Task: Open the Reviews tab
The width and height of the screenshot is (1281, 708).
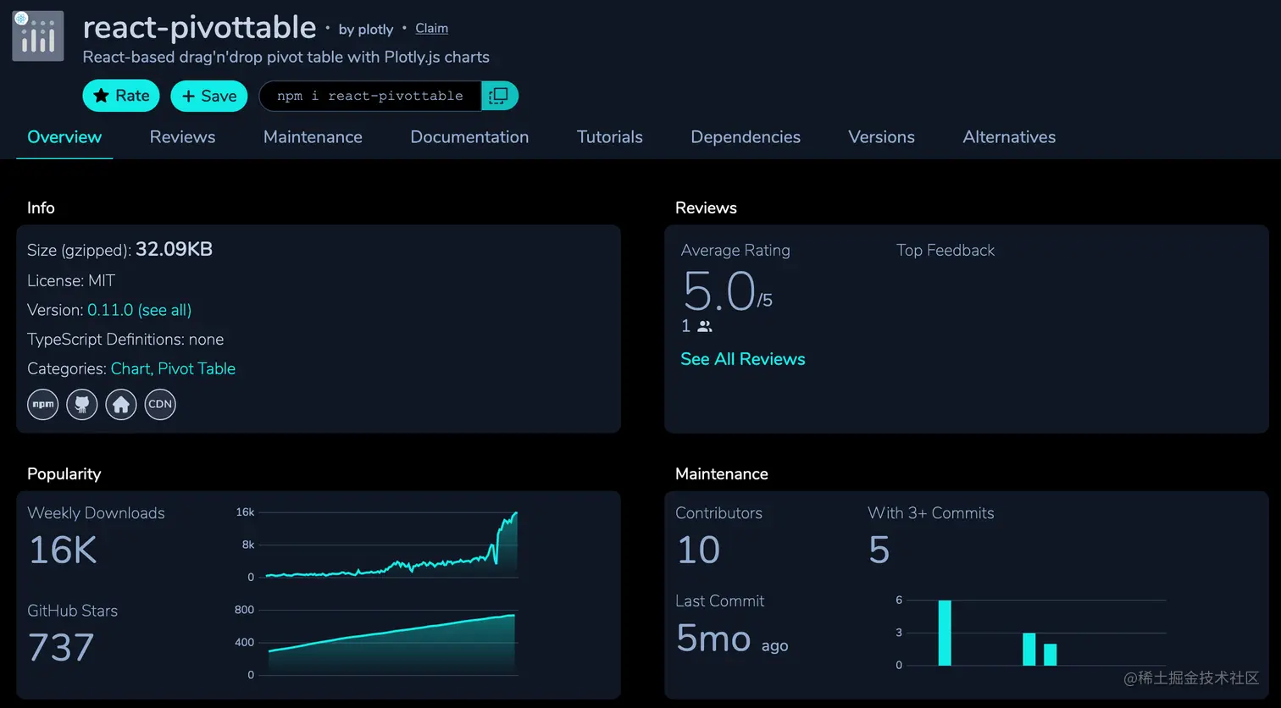Action: (182, 137)
